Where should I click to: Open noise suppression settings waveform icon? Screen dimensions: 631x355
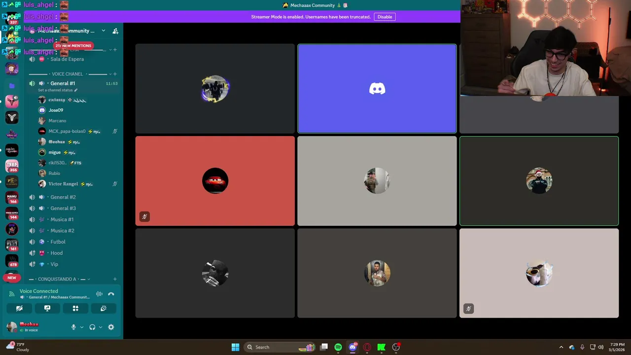pos(99,294)
